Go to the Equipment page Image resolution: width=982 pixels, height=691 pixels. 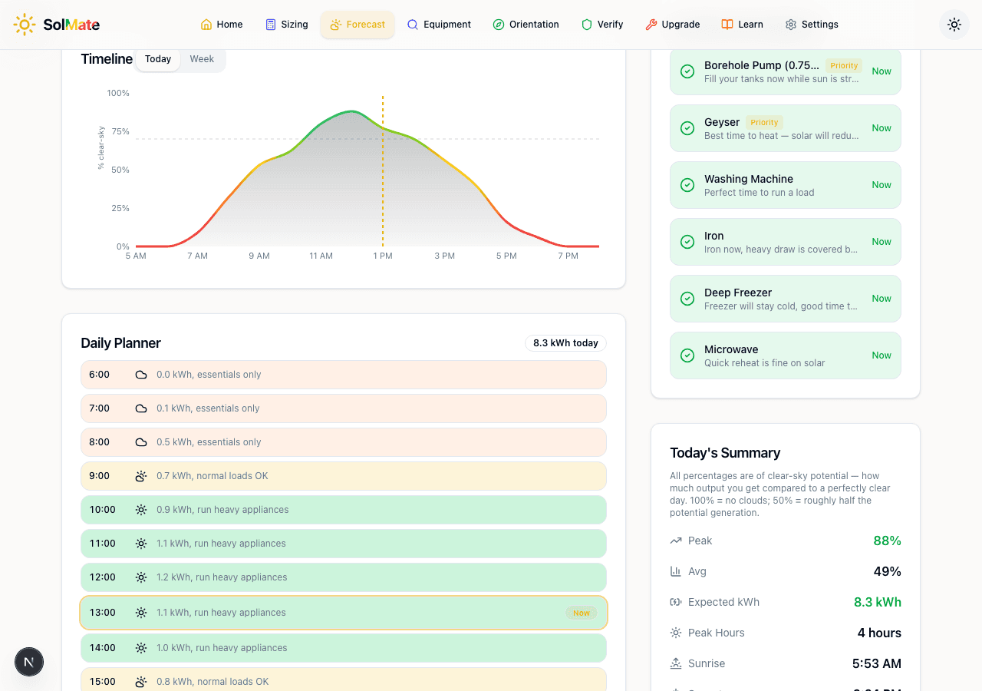tap(439, 25)
